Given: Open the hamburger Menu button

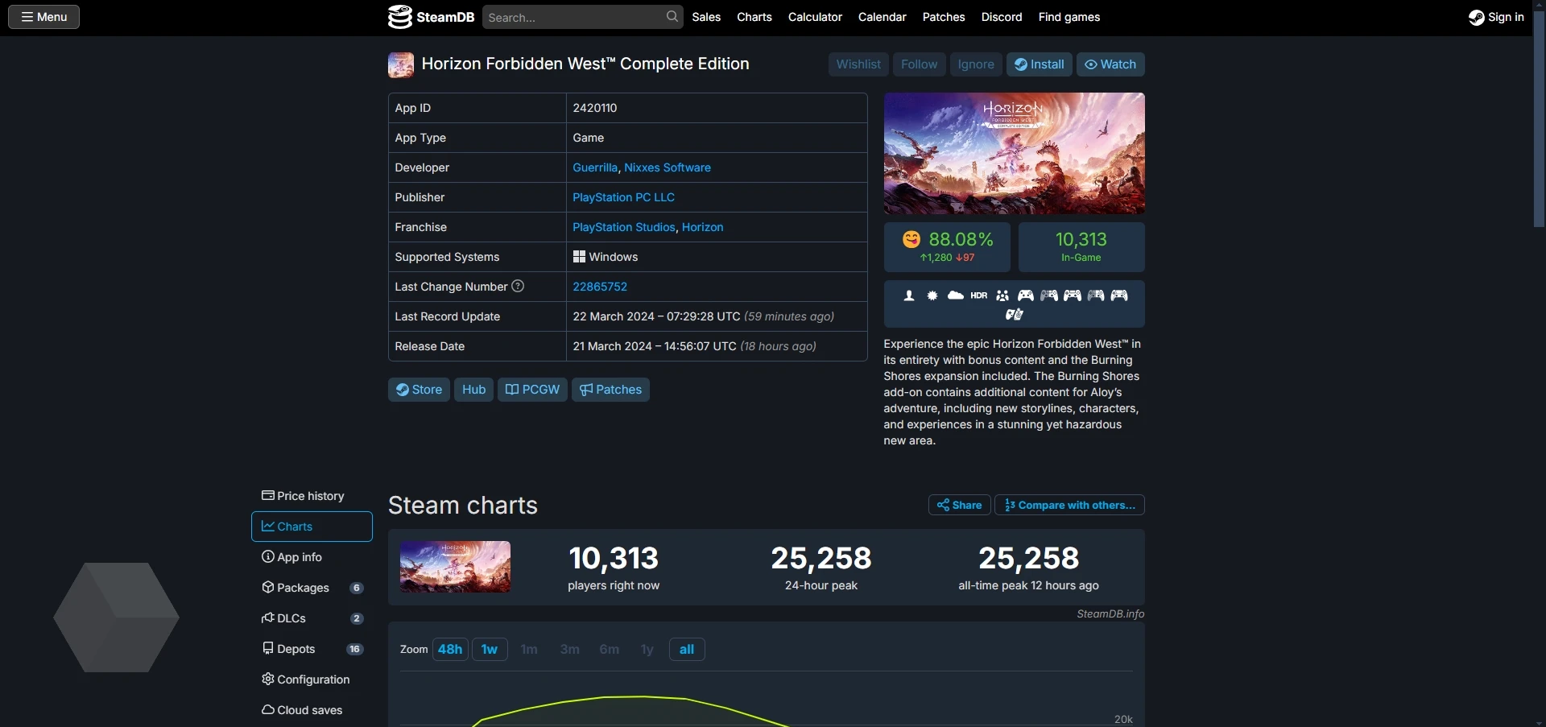Looking at the screenshot, I should click(x=43, y=17).
